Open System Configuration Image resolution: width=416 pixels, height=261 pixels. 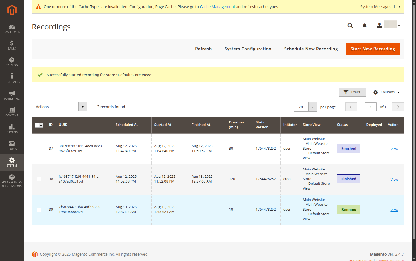point(248,49)
